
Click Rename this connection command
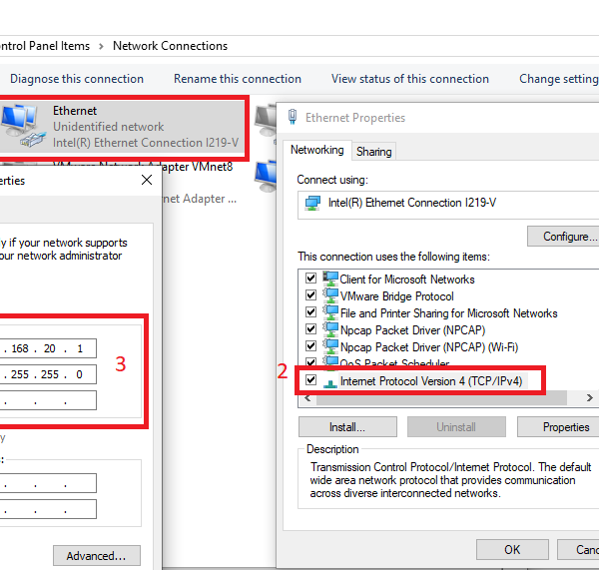pyautogui.click(x=238, y=79)
